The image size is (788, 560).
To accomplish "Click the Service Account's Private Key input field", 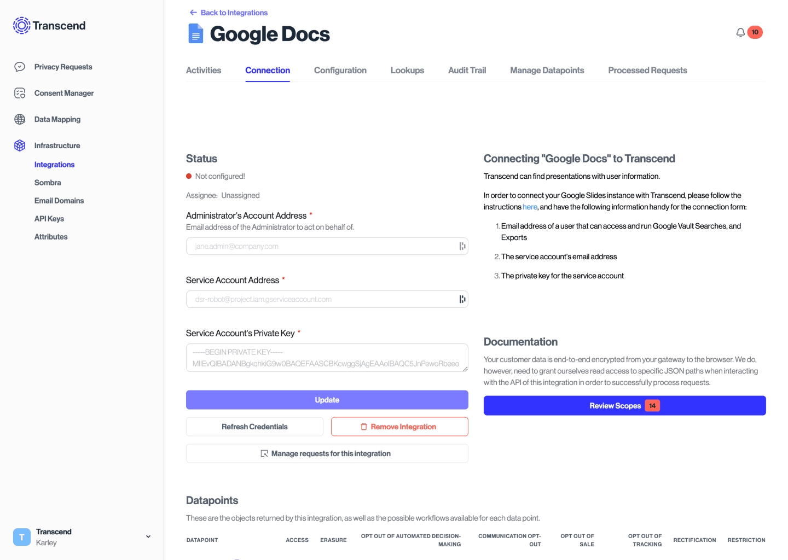I will (x=327, y=357).
